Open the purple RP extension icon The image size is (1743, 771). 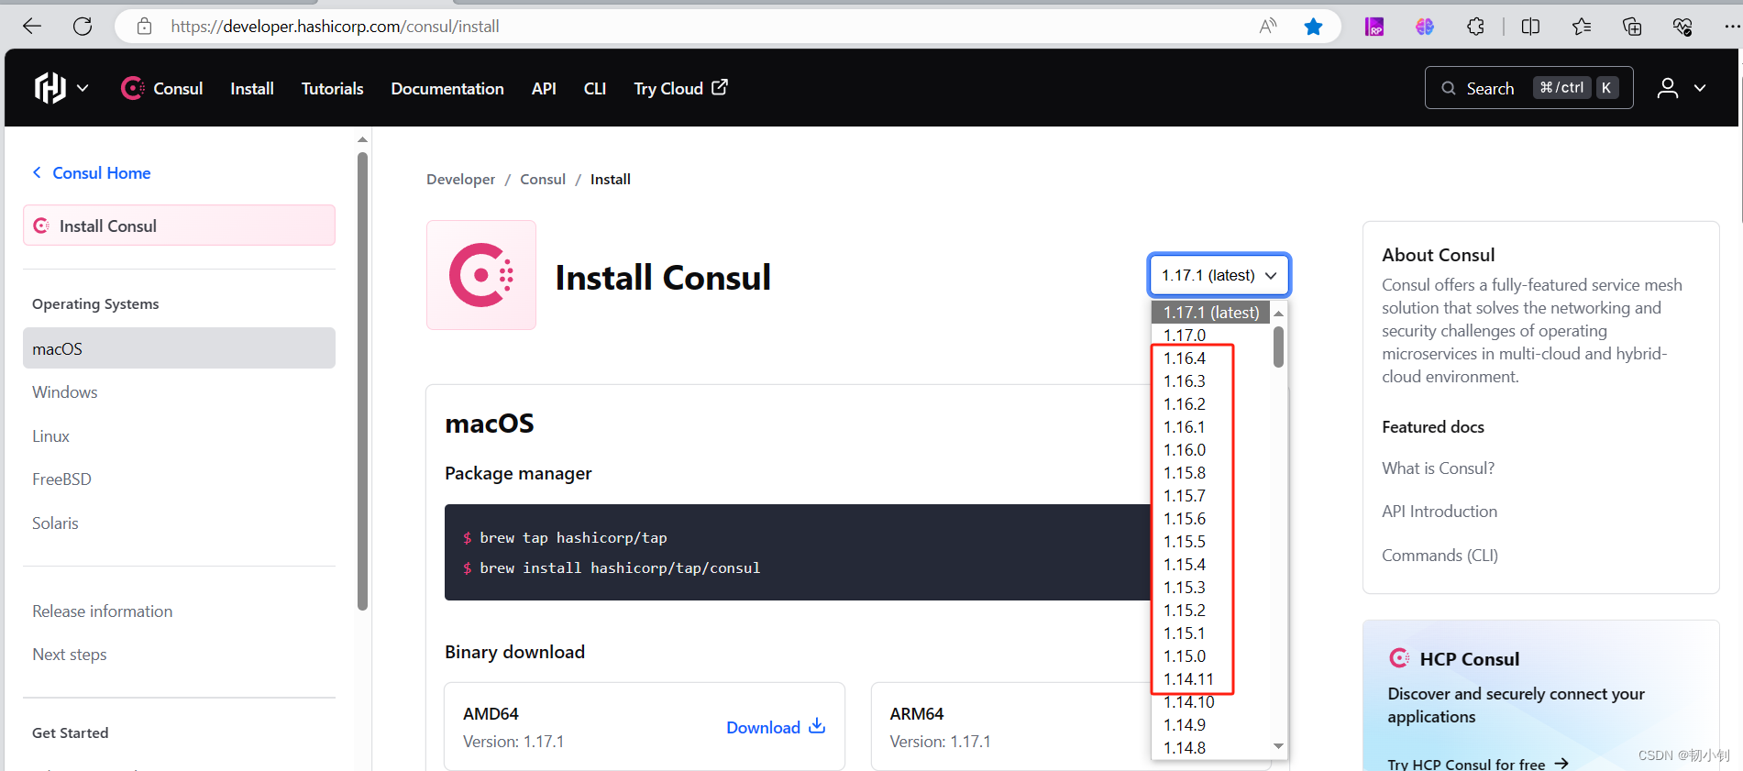[1374, 27]
